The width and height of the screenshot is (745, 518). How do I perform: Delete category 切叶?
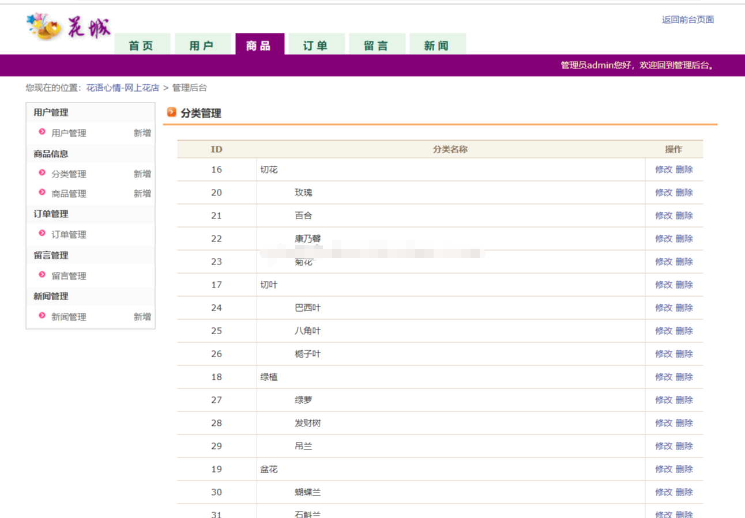[684, 285]
